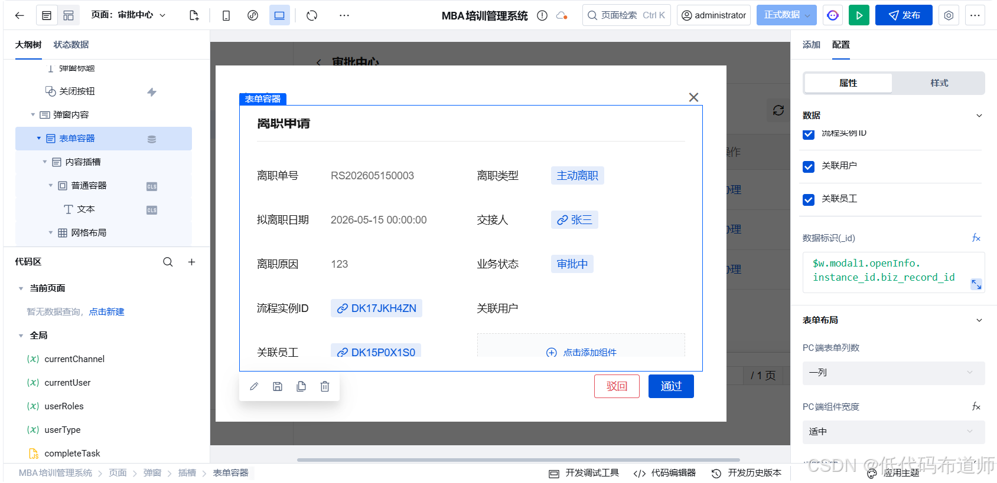997x483 pixels.
Task: Collapse the 表单布局 properties section
Action: pyautogui.click(x=979, y=320)
